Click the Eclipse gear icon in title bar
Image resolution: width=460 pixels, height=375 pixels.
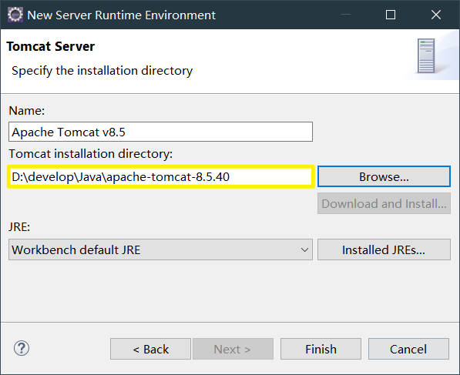(x=15, y=15)
